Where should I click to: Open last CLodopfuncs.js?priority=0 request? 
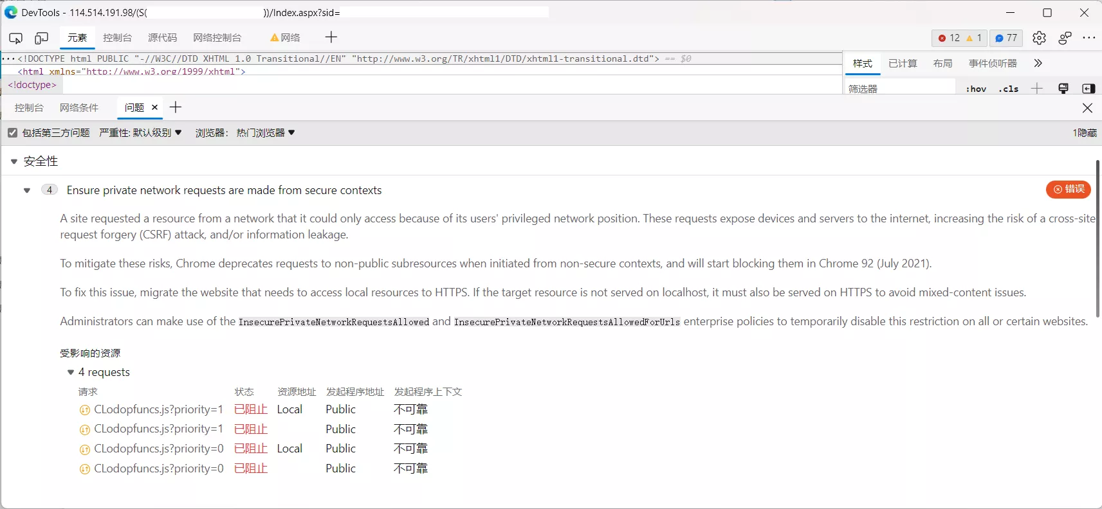[x=159, y=469]
